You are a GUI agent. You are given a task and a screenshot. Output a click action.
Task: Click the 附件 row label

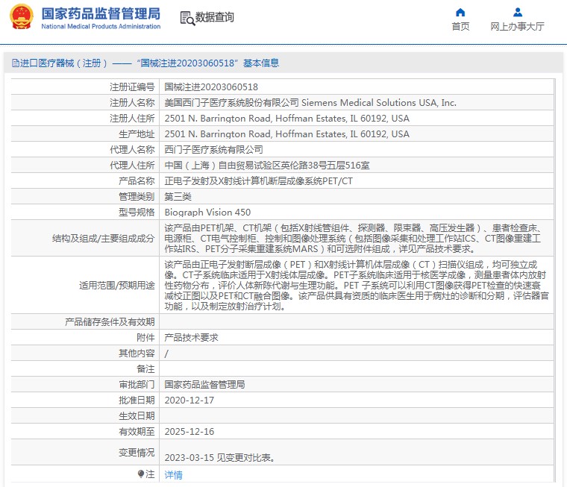coord(145,338)
